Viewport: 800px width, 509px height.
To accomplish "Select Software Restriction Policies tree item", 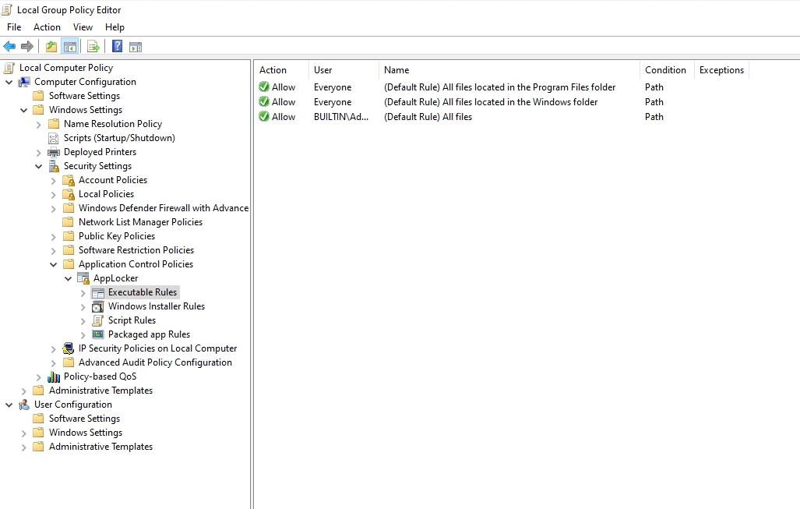I will click(136, 250).
